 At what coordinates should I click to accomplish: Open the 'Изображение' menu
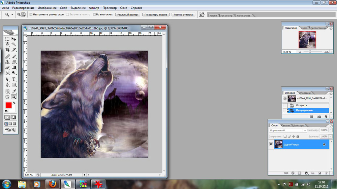(x=47, y=8)
